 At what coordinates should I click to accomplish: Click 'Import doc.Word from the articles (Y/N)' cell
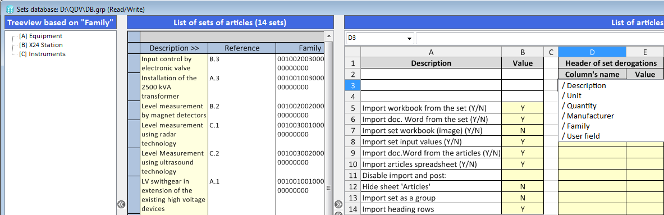431,153
